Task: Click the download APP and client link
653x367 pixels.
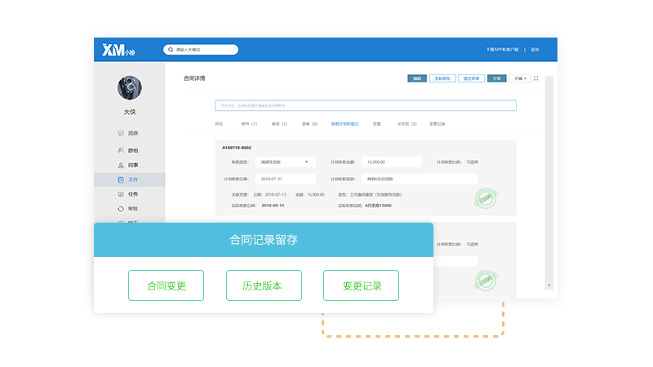Action: [x=502, y=50]
